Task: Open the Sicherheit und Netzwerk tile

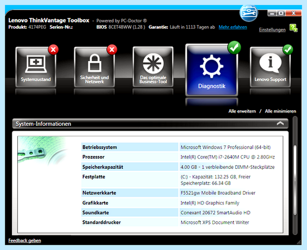Action: [94, 67]
